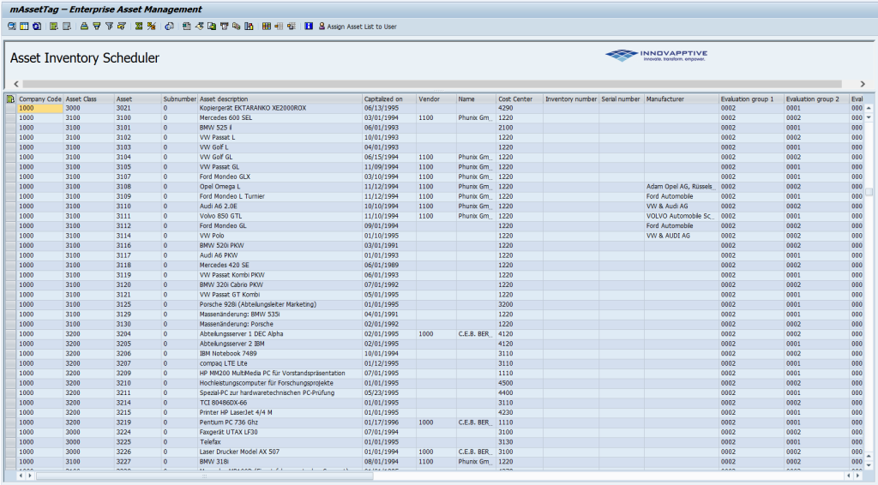This screenshot has width=878, height=485.
Task: Deselect all rows via toolbar icon
Action: [x=67, y=27]
